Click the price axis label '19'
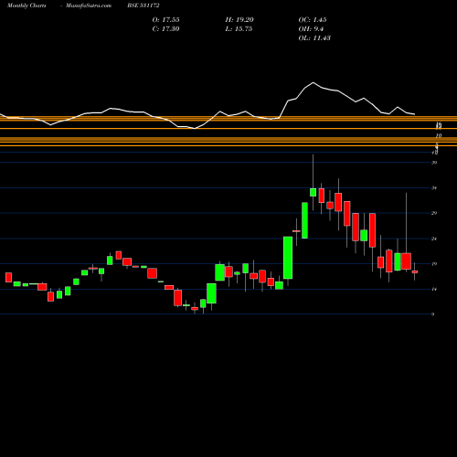 pyautogui.click(x=434, y=264)
